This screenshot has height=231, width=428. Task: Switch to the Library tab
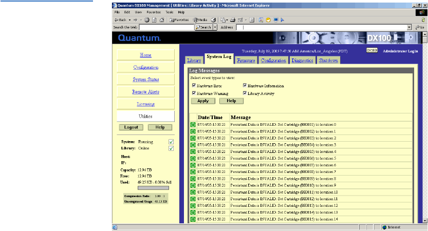(194, 60)
